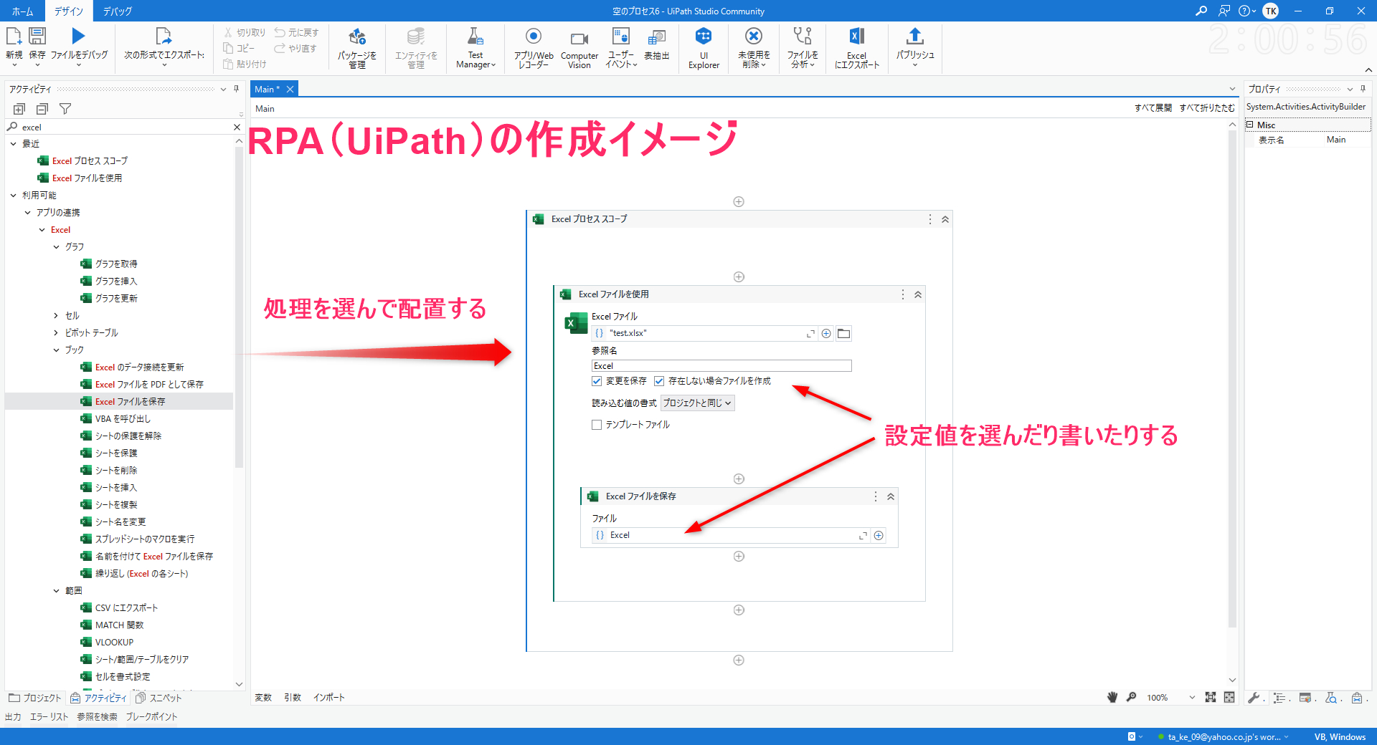Image resolution: width=1377 pixels, height=745 pixels.
Task: Open plus menu beside test.xlsx field
Action: 826,333
